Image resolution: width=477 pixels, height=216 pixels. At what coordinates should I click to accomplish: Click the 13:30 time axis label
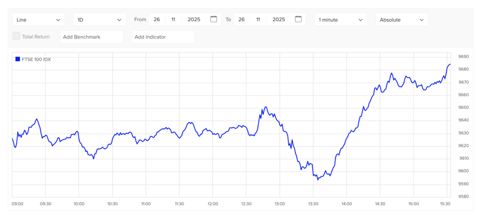313,204
